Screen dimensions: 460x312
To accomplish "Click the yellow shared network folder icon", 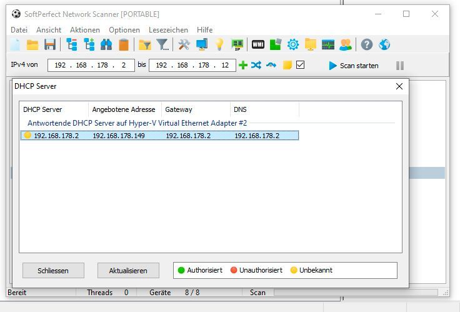I will [311, 44].
